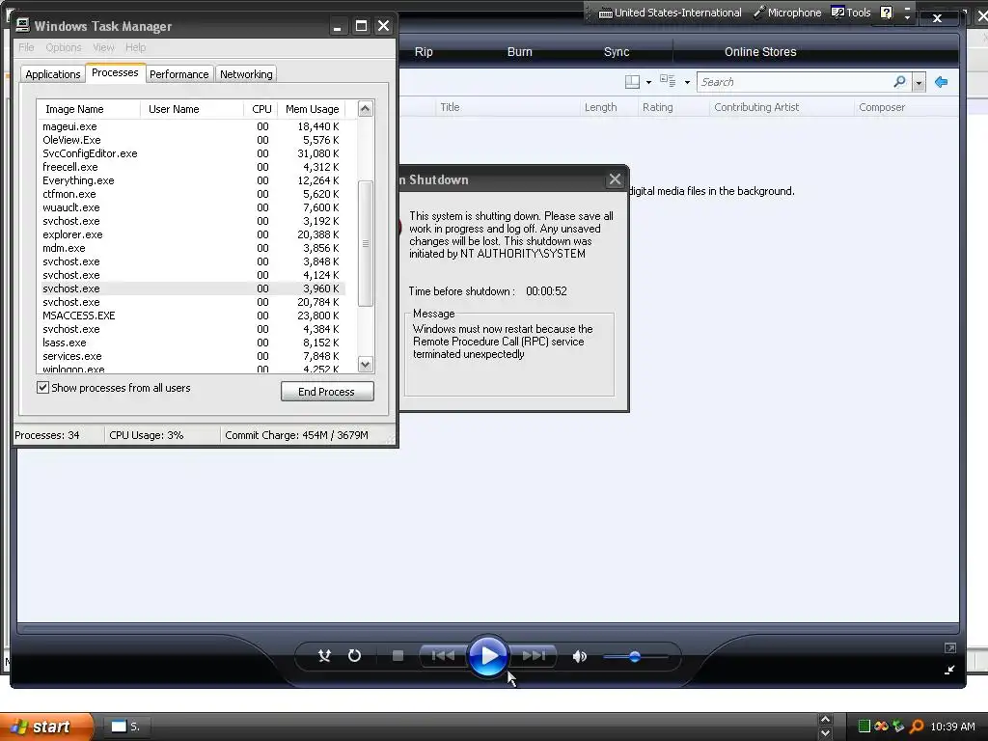Sort processes by Mem Usage
The image size is (988, 741).
coord(312,109)
